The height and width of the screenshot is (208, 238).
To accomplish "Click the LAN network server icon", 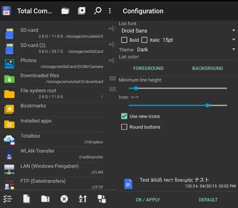I will coord(9,169).
